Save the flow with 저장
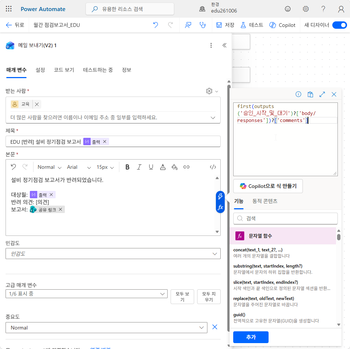 pos(225,25)
